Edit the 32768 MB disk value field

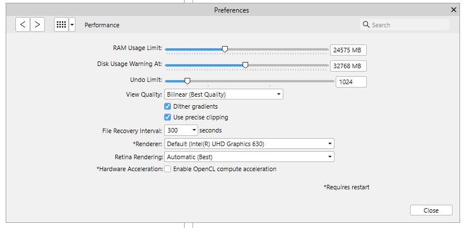[x=348, y=66]
